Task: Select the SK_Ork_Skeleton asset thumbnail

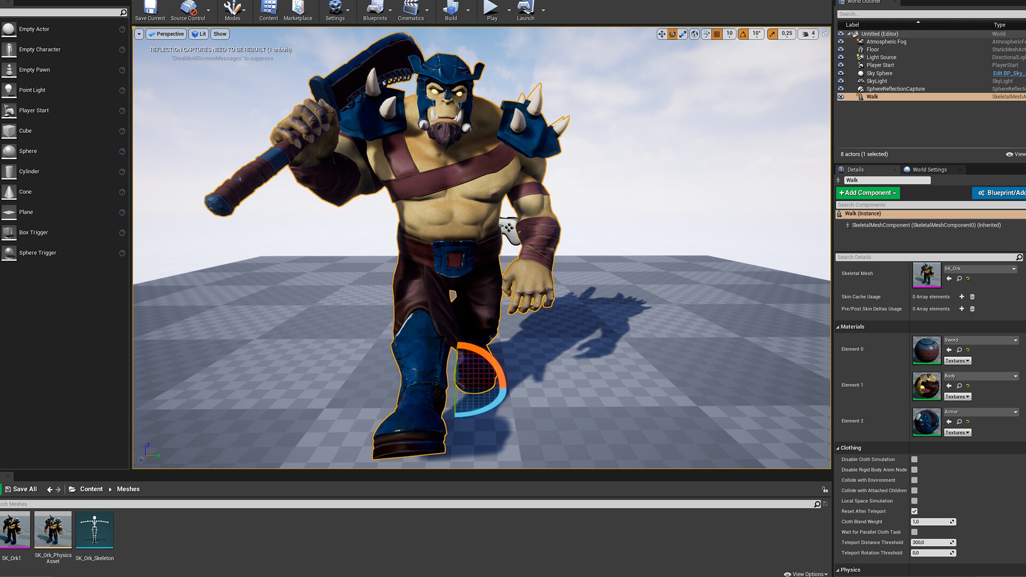Action: point(95,529)
